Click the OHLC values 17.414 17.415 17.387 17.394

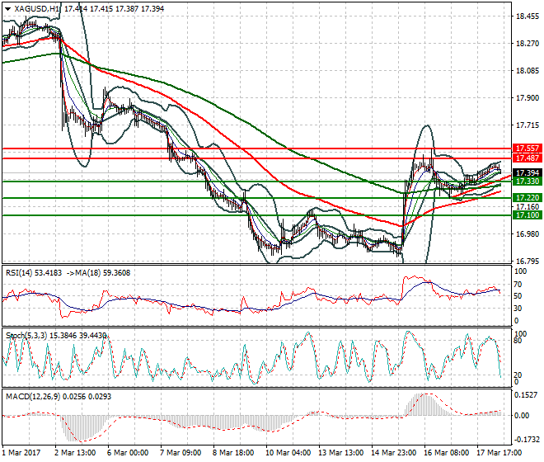tap(114, 9)
